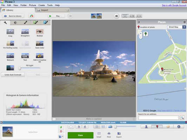Open the View menu

pyautogui.click(x=16, y=5)
